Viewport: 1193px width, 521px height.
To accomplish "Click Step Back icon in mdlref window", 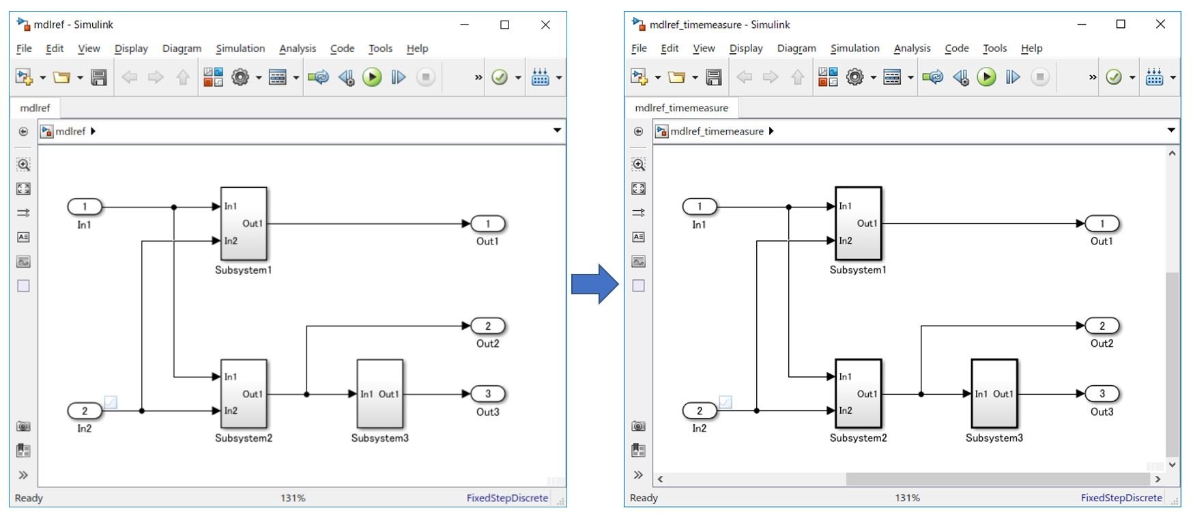I will (346, 77).
